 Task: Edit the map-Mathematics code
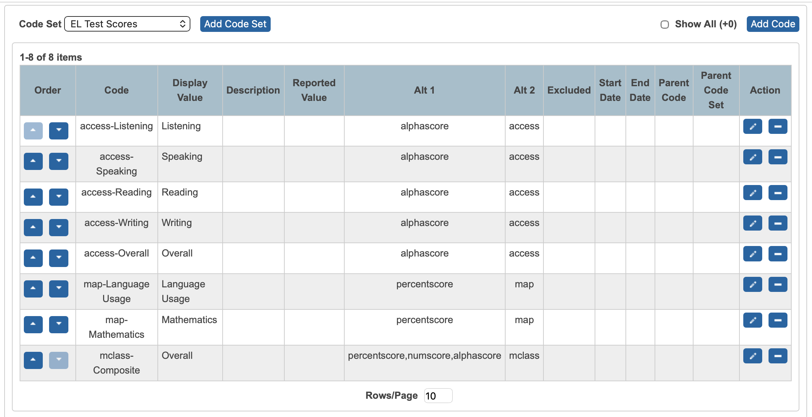(x=752, y=320)
